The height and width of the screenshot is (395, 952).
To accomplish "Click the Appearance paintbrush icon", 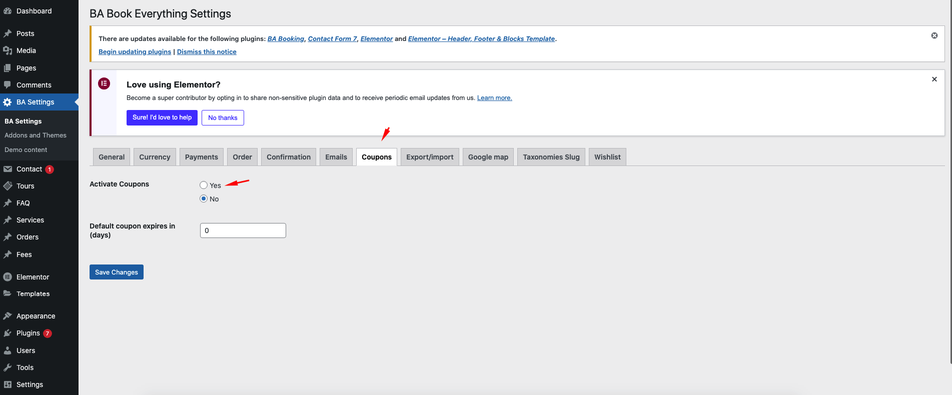I will pos(8,316).
